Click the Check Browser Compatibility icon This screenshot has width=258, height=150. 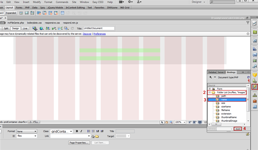60,29
